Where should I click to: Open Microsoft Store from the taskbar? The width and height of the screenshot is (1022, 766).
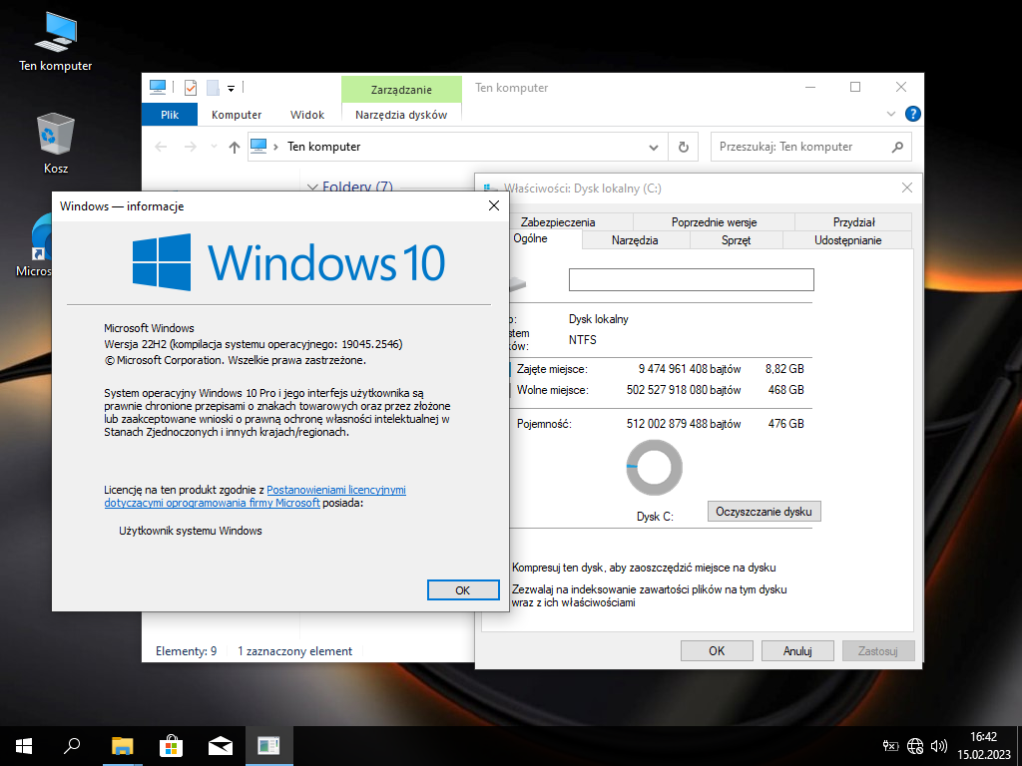click(x=171, y=745)
